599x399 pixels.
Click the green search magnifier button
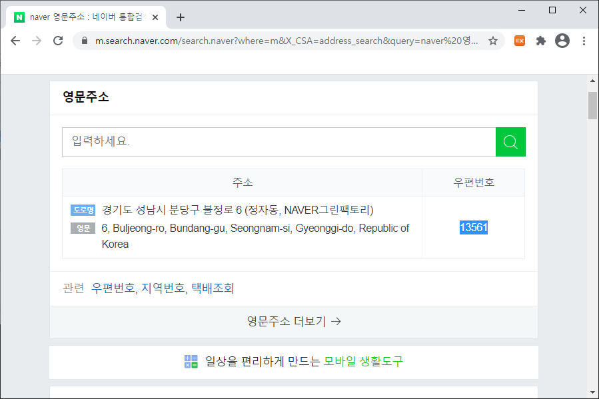click(x=511, y=142)
